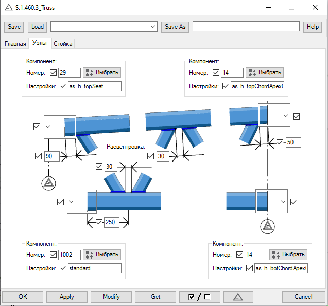
Task: Toggle checkbox beside the 50 offset field
Action: 280,142
